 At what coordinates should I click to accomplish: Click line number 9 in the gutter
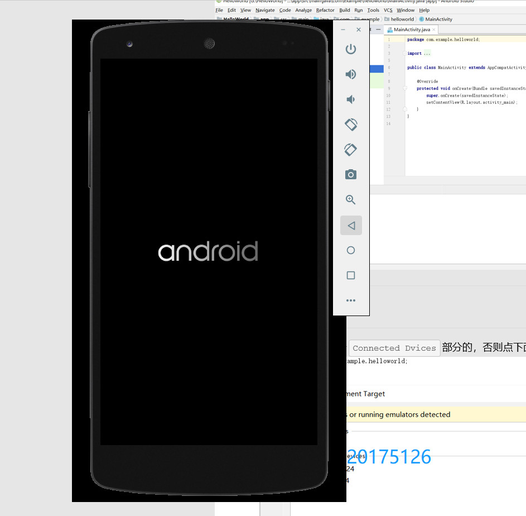389,88
